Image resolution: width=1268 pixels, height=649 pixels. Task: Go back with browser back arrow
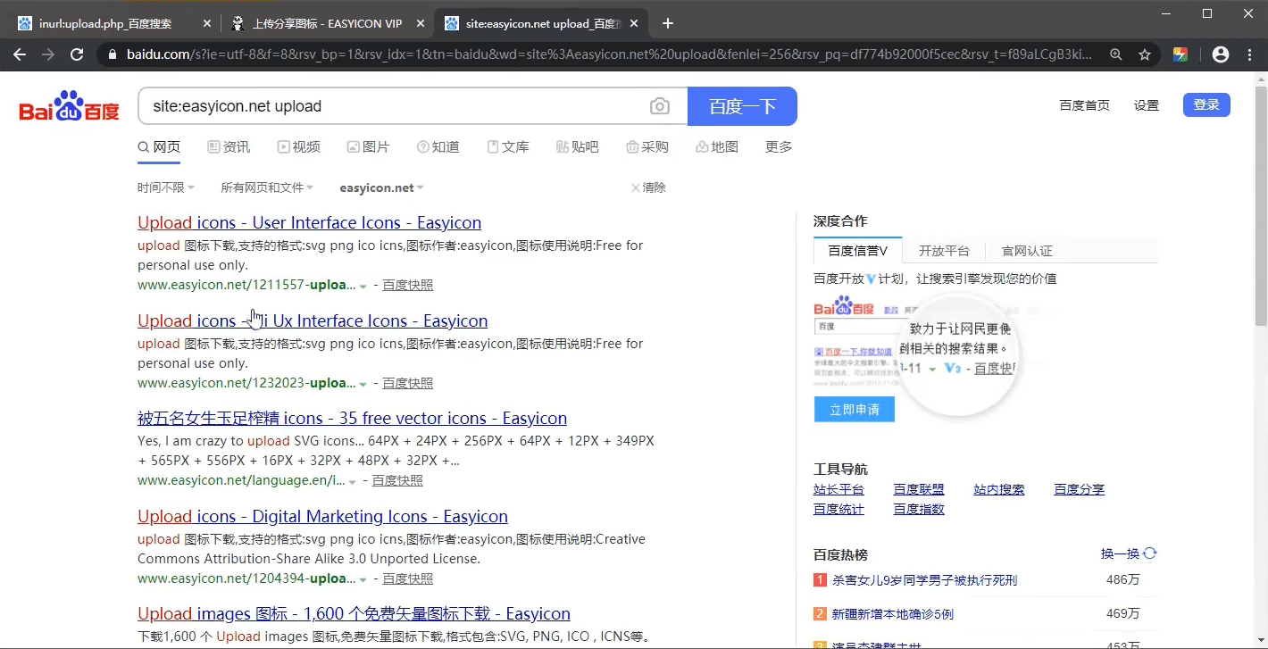click(20, 54)
